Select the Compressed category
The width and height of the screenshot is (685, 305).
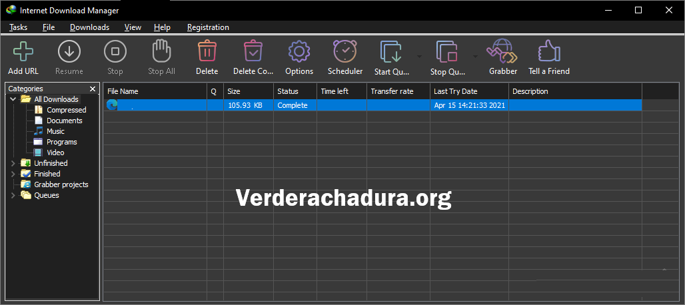[x=67, y=110]
